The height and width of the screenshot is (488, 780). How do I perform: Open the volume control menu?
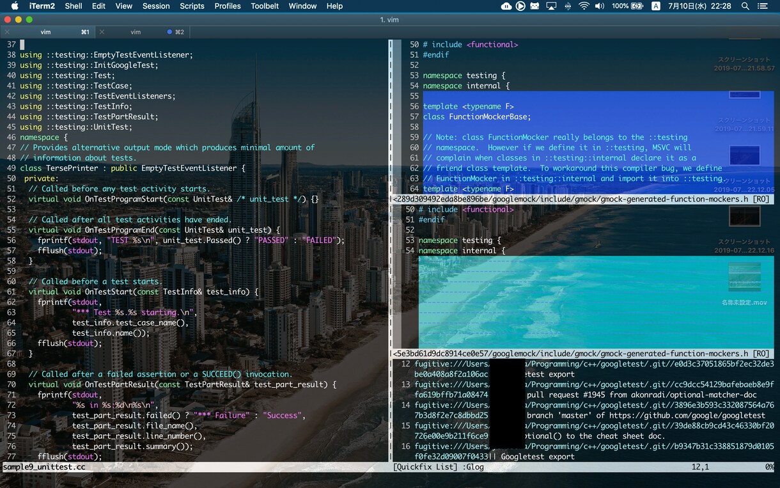point(600,6)
